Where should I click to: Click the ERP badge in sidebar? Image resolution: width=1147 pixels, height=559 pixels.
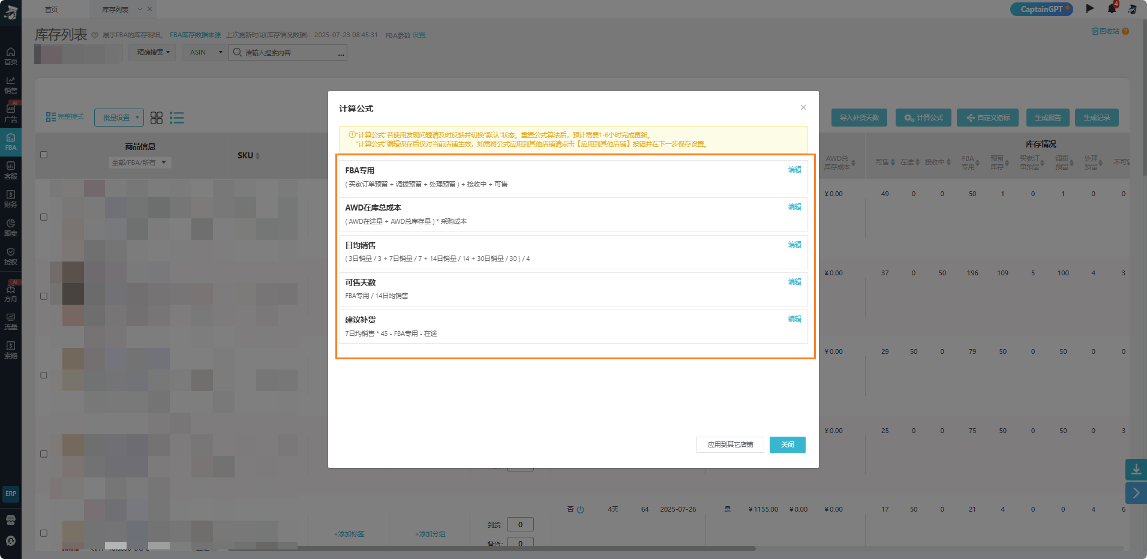pos(11,494)
